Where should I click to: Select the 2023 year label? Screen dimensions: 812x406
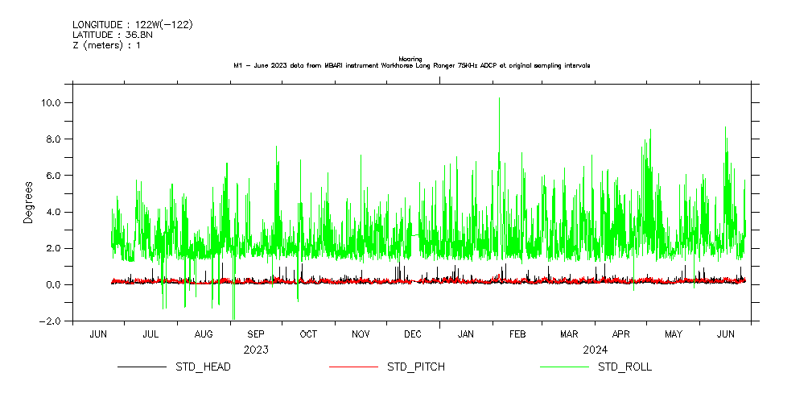pyautogui.click(x=256, y=350)
